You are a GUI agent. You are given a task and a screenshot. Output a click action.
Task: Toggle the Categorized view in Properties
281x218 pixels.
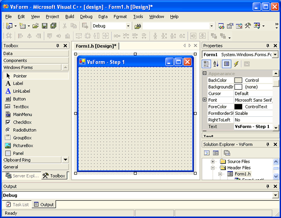click(207, 64)
